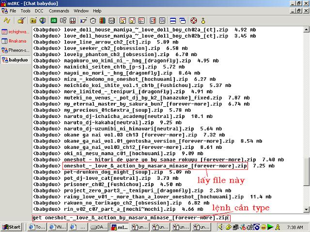Click the chat vertical scrollbar thumb

point(306,172)
